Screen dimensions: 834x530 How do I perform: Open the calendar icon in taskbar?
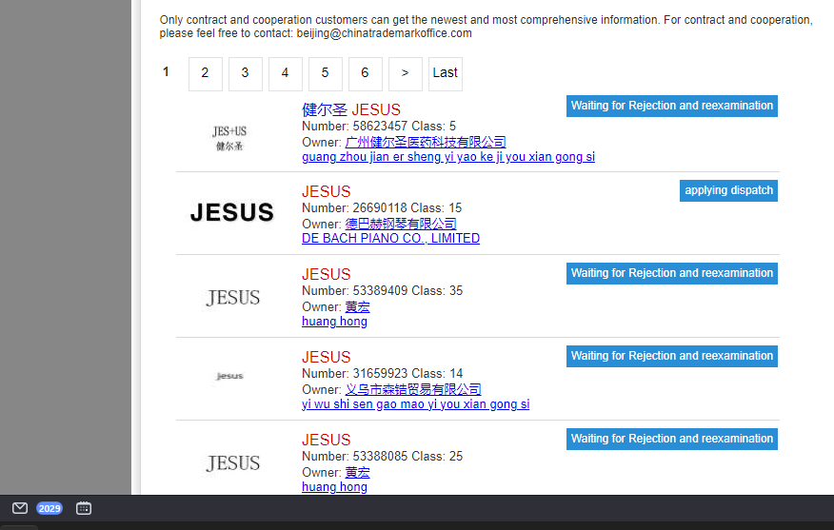84,508
